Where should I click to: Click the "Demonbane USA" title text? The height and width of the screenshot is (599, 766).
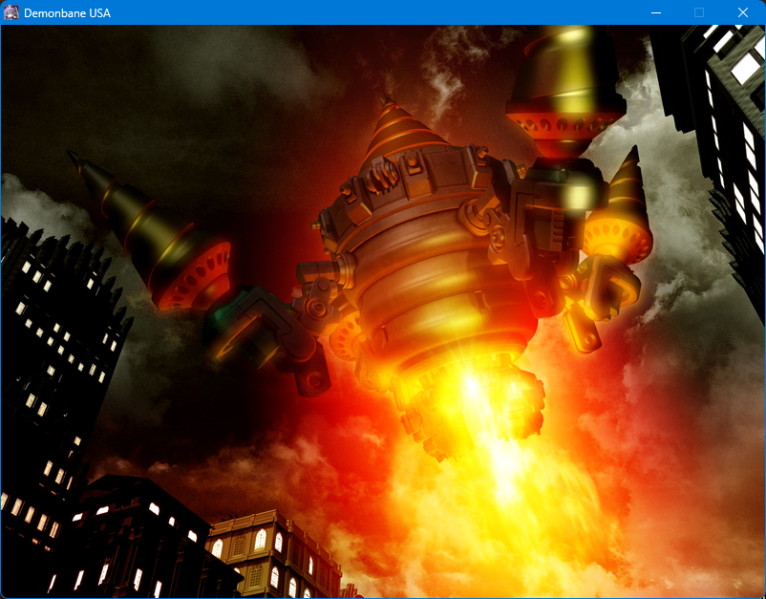[68, 13]
